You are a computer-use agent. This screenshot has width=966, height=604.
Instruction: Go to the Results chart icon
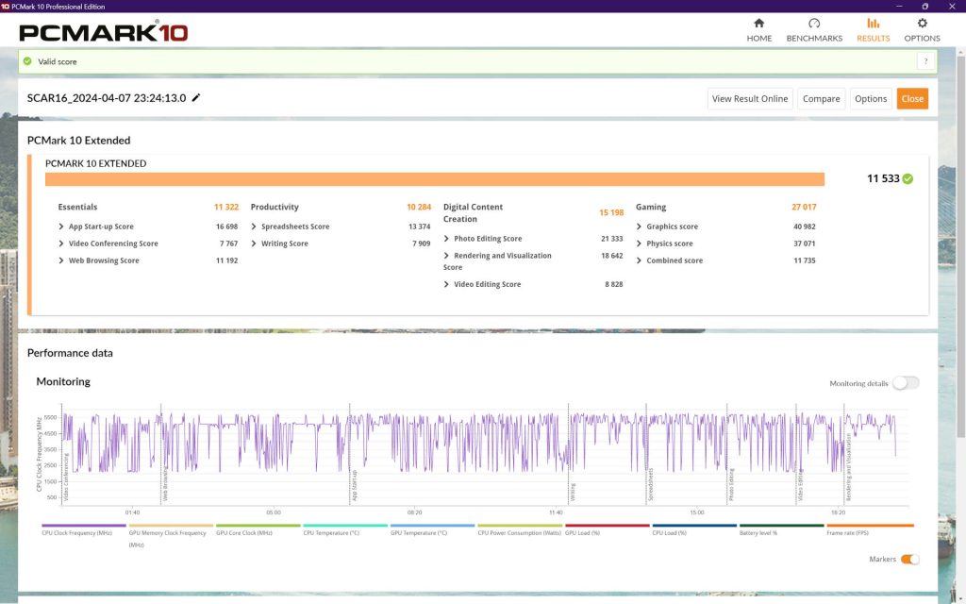pos(873,24)
